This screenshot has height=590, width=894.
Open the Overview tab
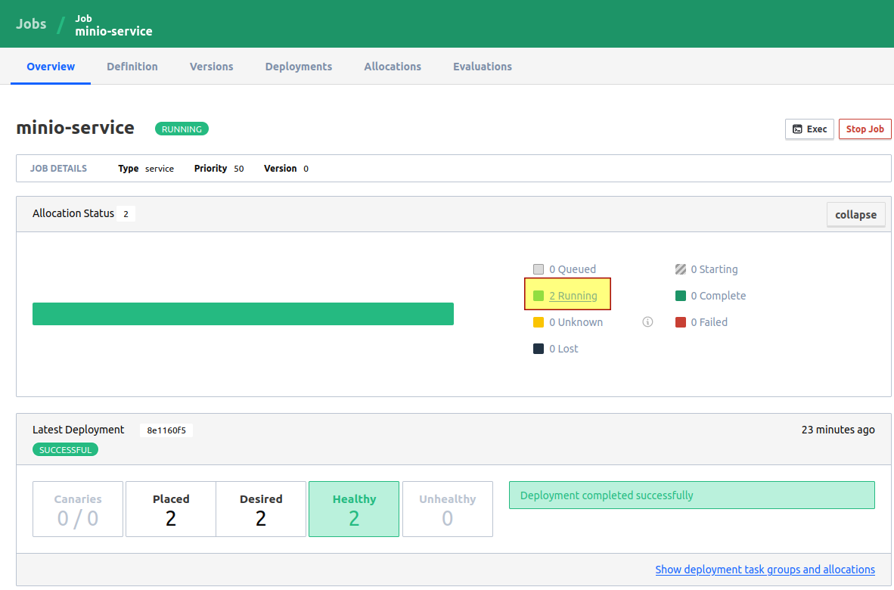point(51,67)
